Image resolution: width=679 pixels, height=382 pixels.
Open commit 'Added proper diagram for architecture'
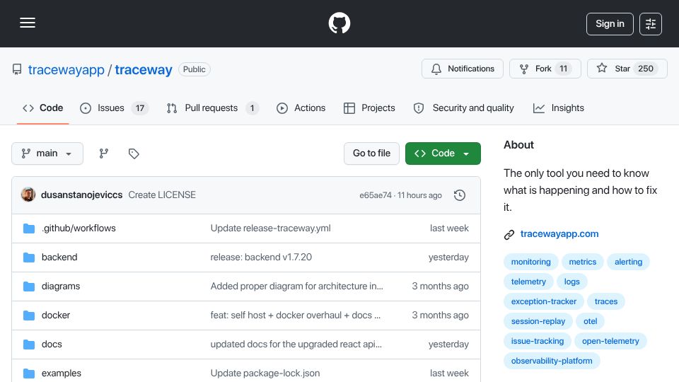(296, 286)
